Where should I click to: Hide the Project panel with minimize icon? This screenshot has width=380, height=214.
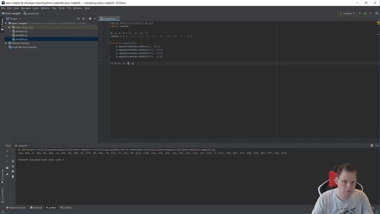point(95,18)
